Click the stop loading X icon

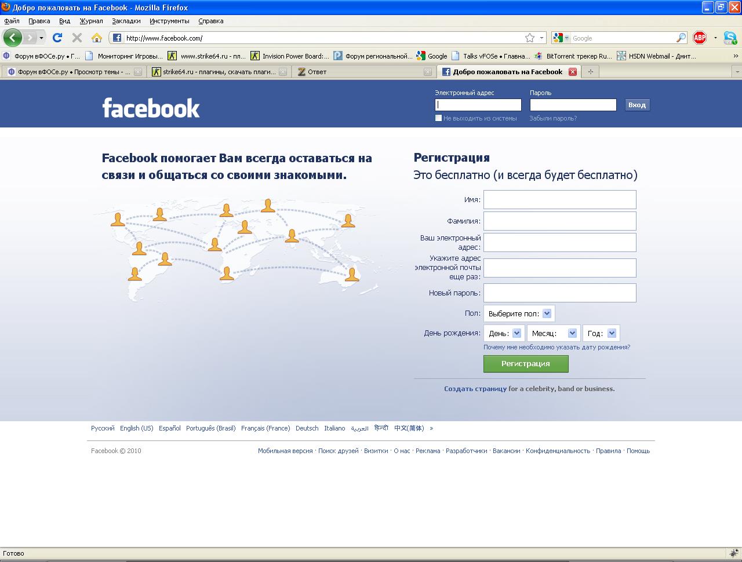tap(77, 38)
